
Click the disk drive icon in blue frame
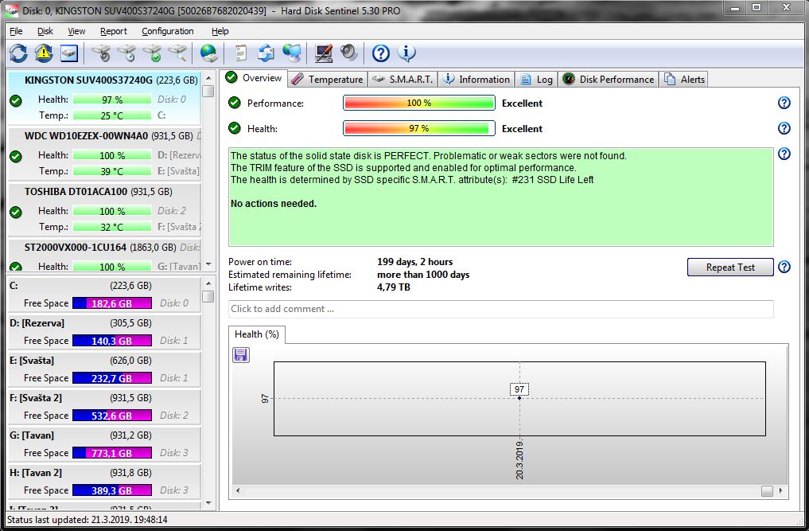tap(69, 53)
